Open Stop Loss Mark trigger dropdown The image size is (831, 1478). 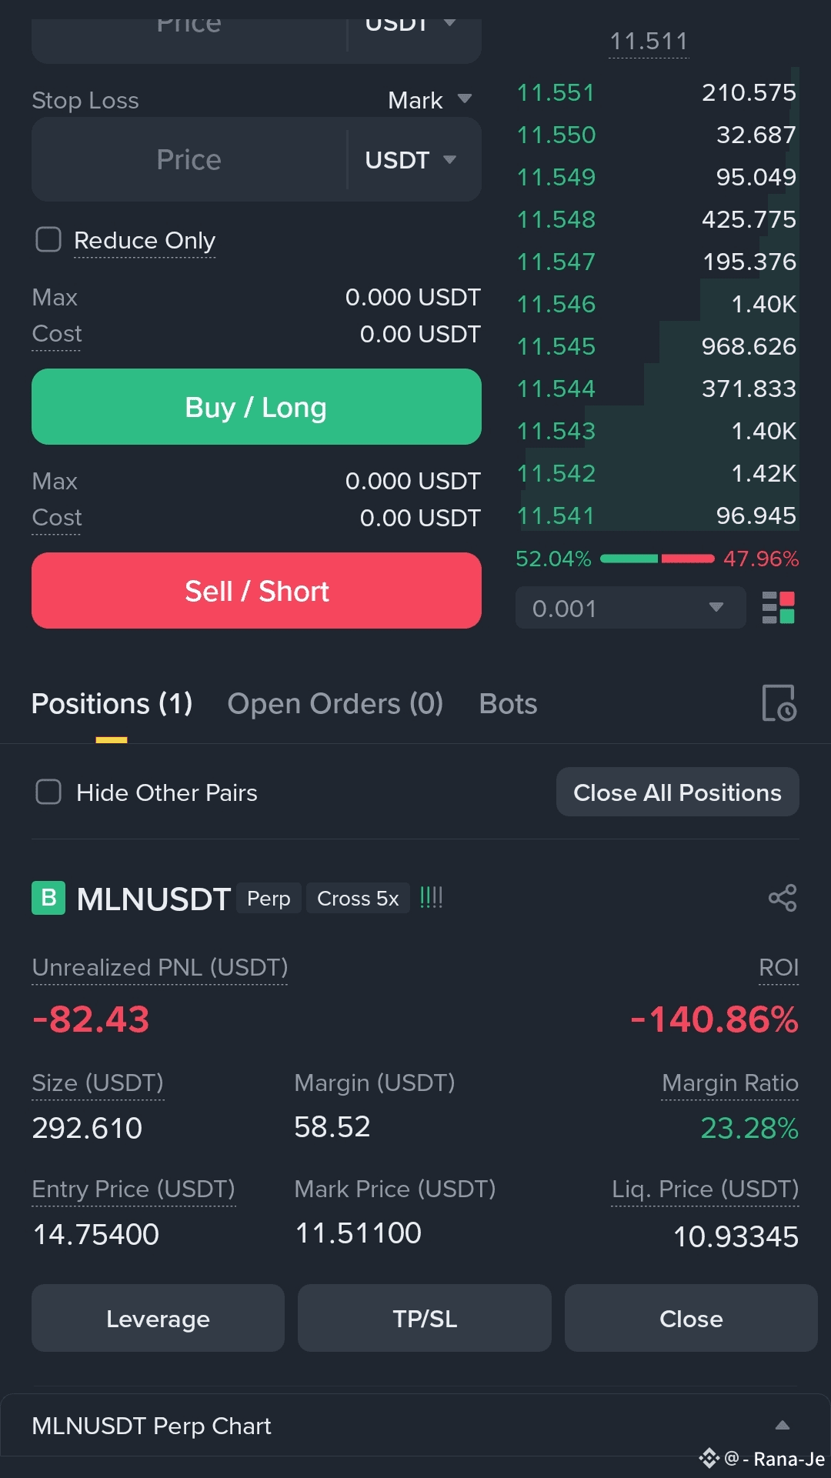click(429, 100)
